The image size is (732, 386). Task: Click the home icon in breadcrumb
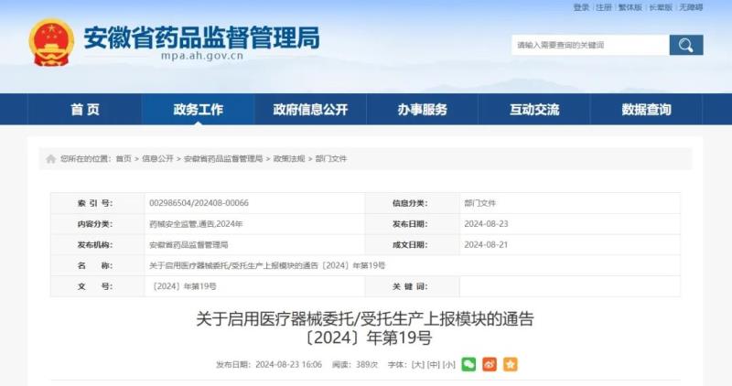(x=51, y=158)
